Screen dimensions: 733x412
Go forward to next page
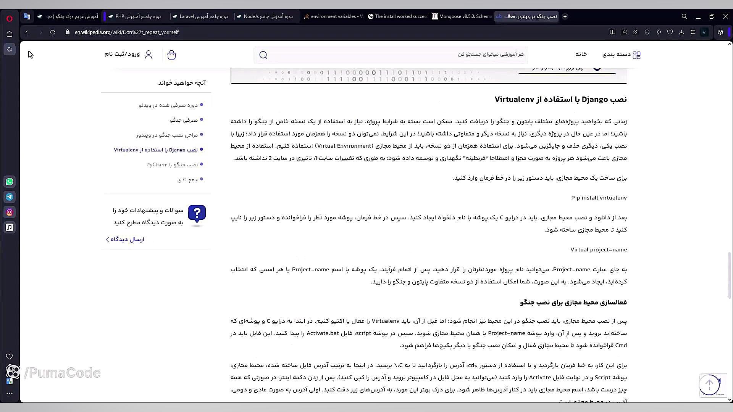(40, 32)
